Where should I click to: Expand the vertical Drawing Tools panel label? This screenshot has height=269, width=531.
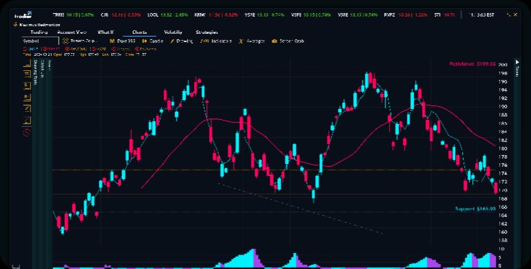(x=35, y=72)
